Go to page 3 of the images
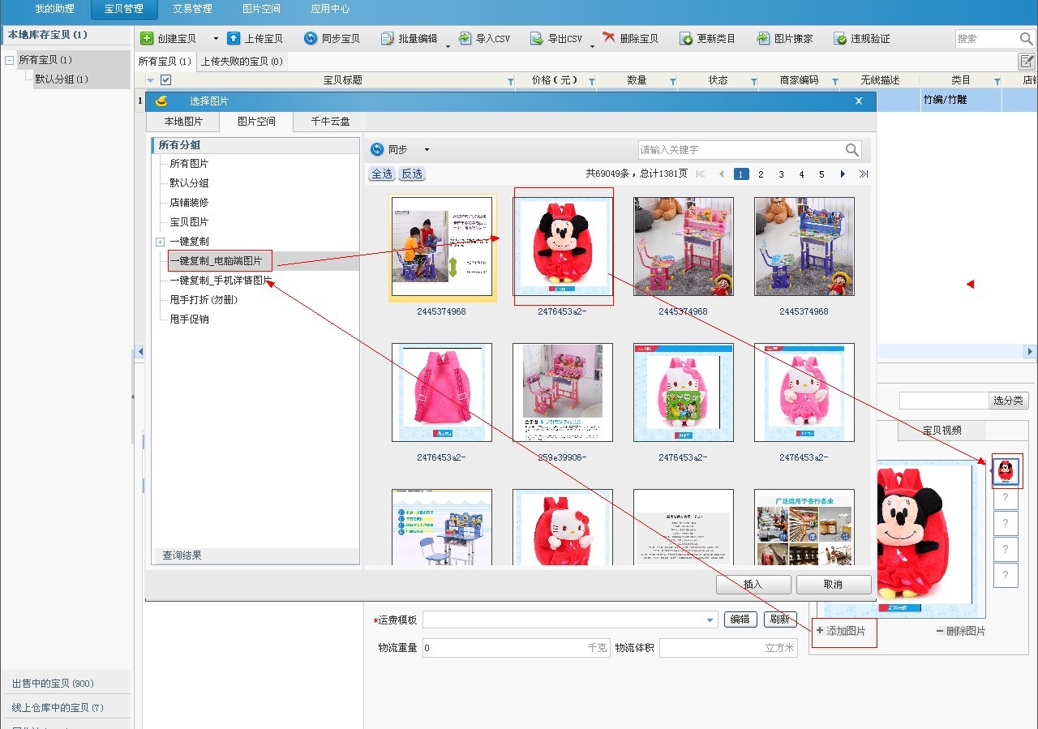Screen dimensions: 1038x729 781,174
